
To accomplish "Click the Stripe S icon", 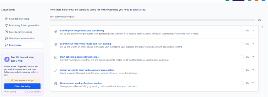I will 56,58.
